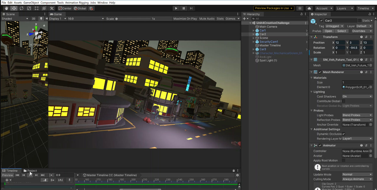This screenshot has height=190, width=377.
Task: Toggle scene view lighting with bulb icon
Action: (x=41, y=19)
